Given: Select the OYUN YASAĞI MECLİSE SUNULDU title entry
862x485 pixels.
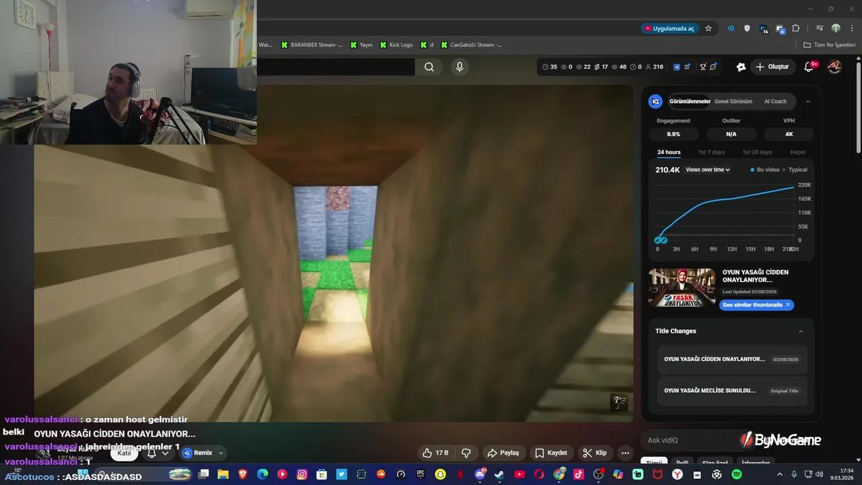Looking at the screenshot, I should [x=731, y=391].
